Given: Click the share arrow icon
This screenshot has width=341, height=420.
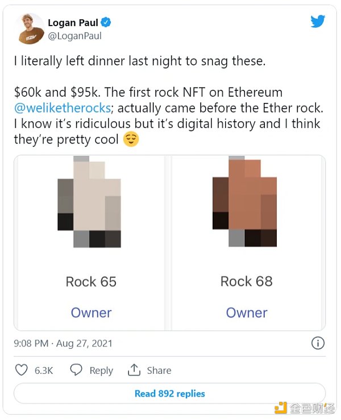Looking at the screenshot, I should pyautogui.click(x=134, y=370).
